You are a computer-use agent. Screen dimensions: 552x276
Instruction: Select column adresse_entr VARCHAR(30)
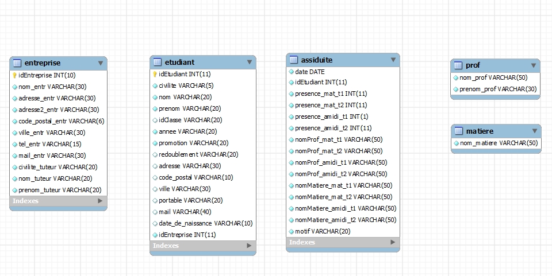coord(58,98)
